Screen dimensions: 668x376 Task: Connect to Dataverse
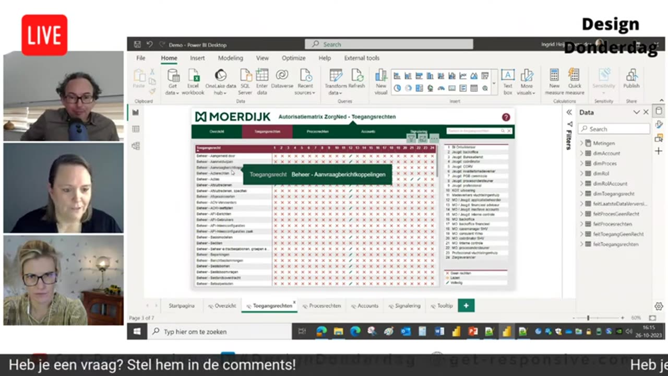282,78
